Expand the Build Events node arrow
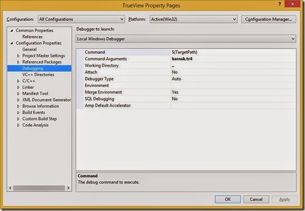The image size is (305, 211). point(19,113)
